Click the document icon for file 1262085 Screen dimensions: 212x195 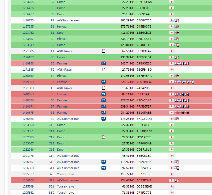tap(104, 137)
